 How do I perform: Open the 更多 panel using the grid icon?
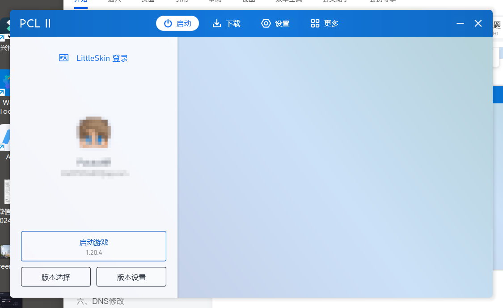324,23
